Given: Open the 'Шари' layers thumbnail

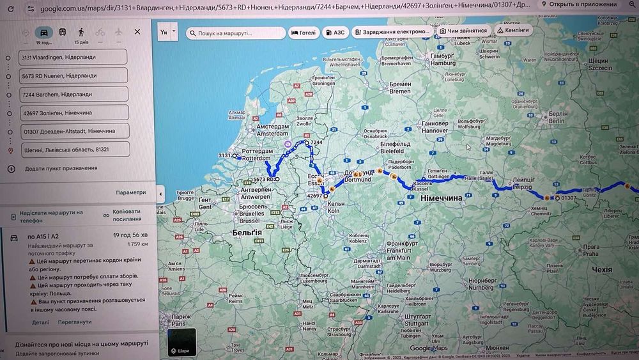Looking at the screenshot, I should 181,342.
